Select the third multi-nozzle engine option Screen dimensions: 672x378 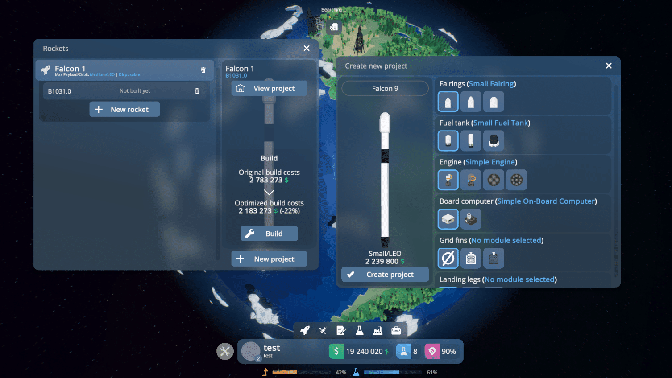(x=494, y=180)
